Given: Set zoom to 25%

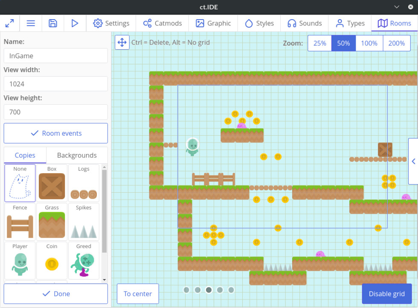Looking at the screenshot, I should pyautogui.click(x=319, y=43).
